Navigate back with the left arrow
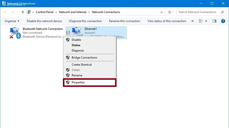Viewport: 229px width, 128px height. [x=5, y=12]
